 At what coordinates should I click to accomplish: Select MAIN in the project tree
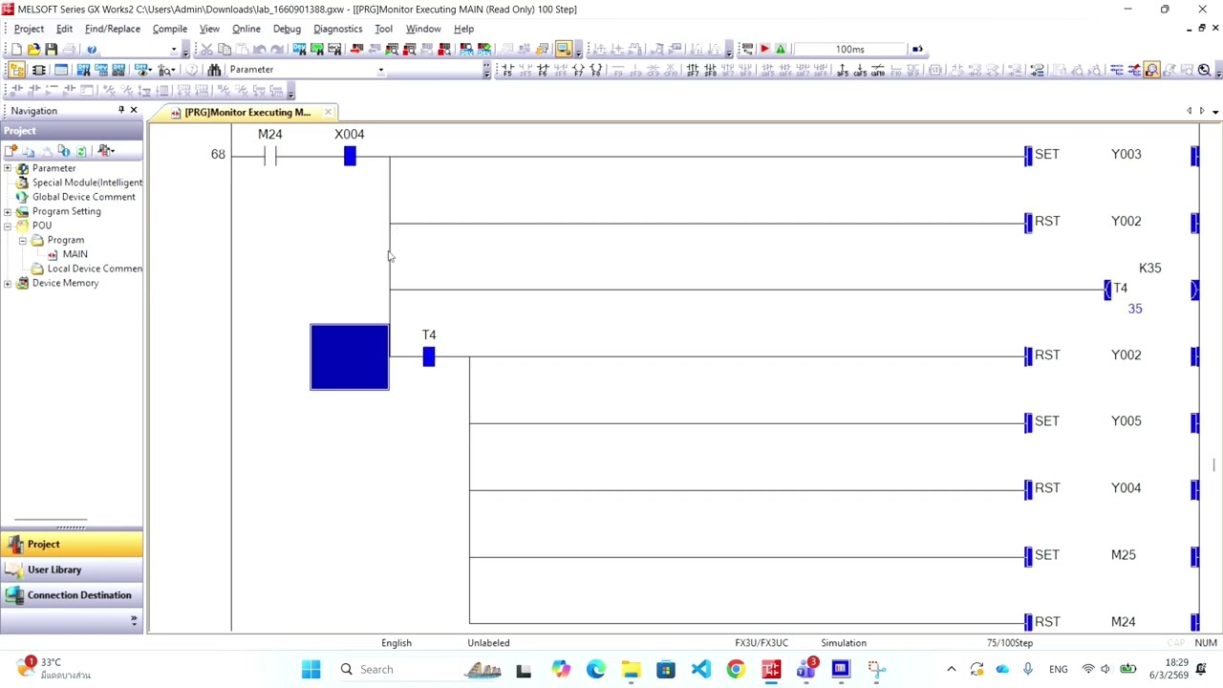point(75,254)
